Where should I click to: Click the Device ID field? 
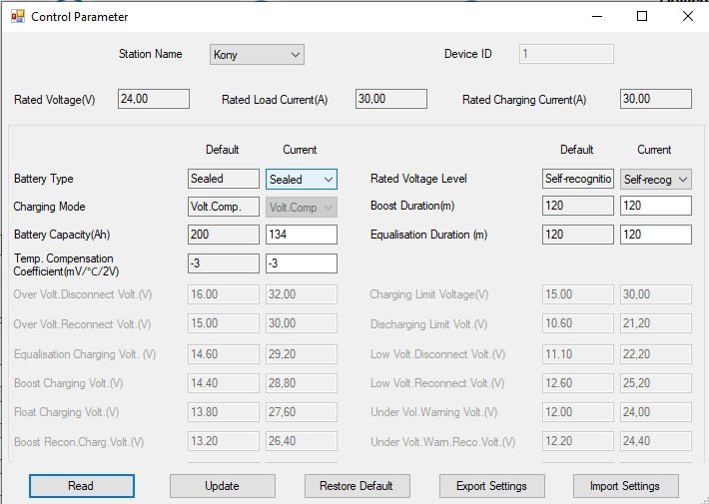click(566, 55)
